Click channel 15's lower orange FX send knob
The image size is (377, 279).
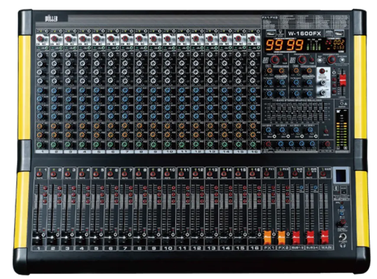238,135
